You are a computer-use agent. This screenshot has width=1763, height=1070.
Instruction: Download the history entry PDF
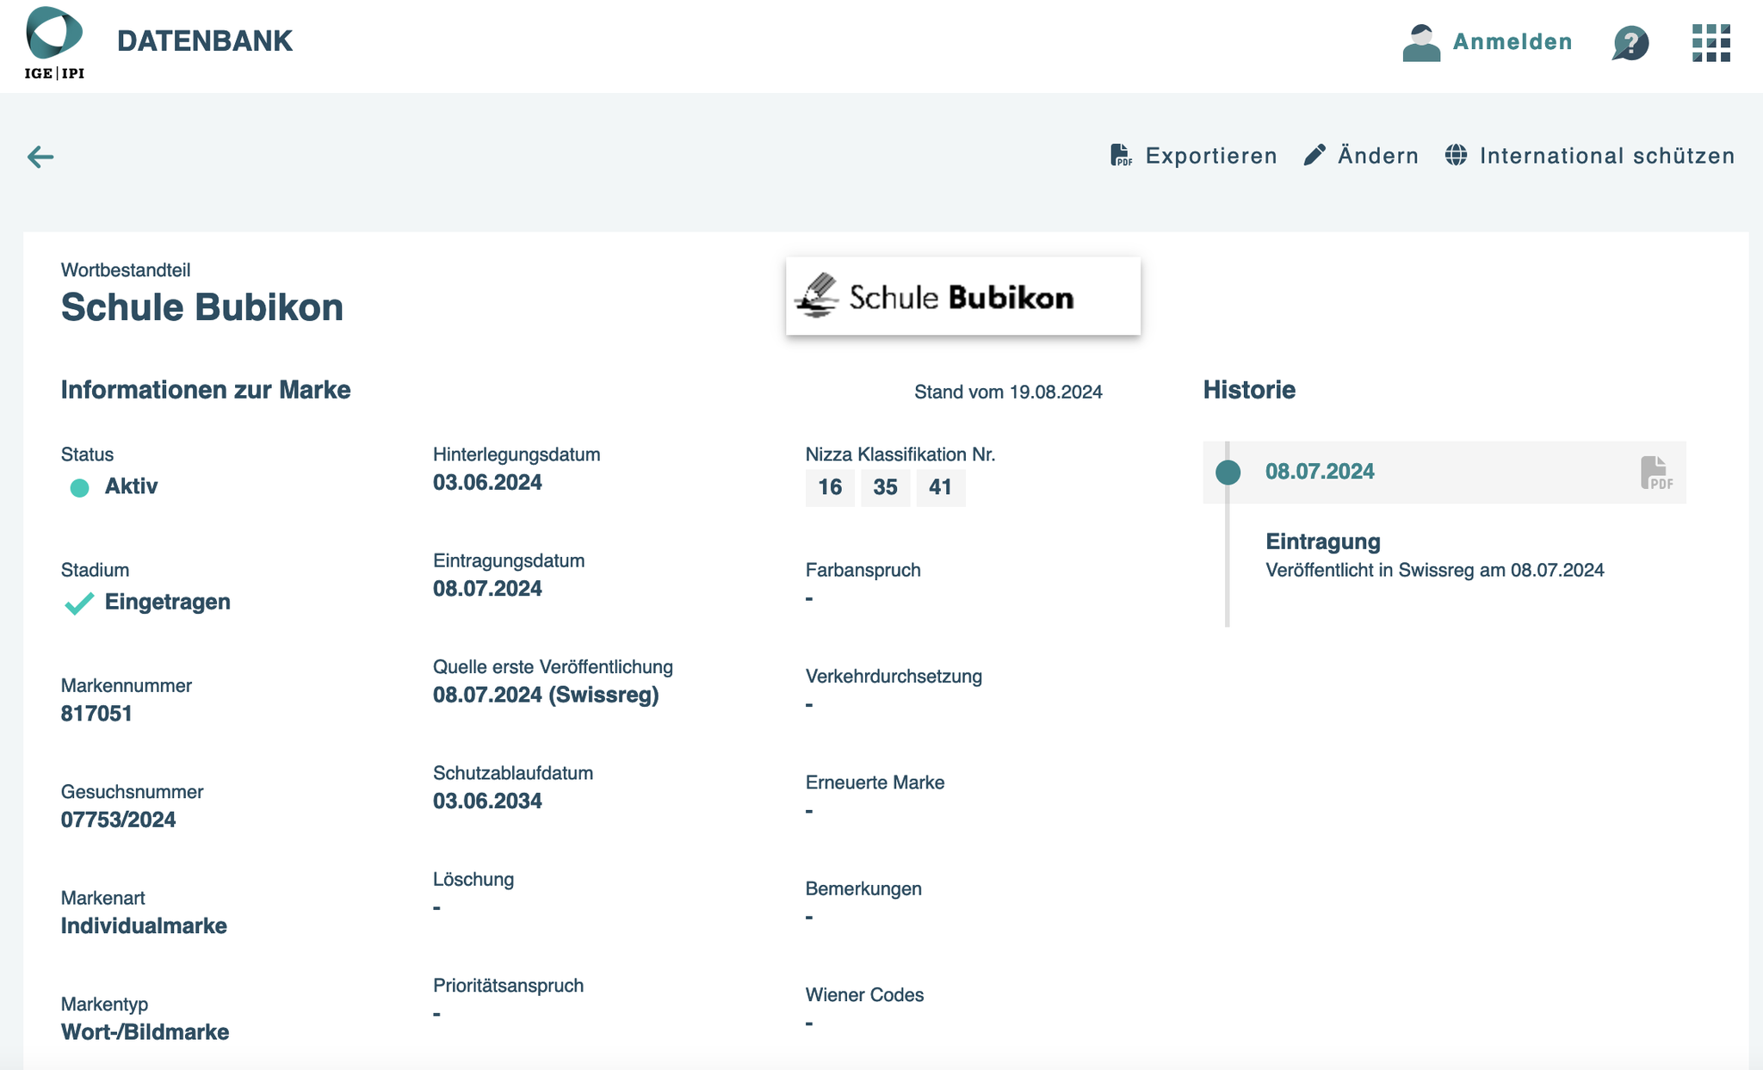click(x=1656, y=473)
